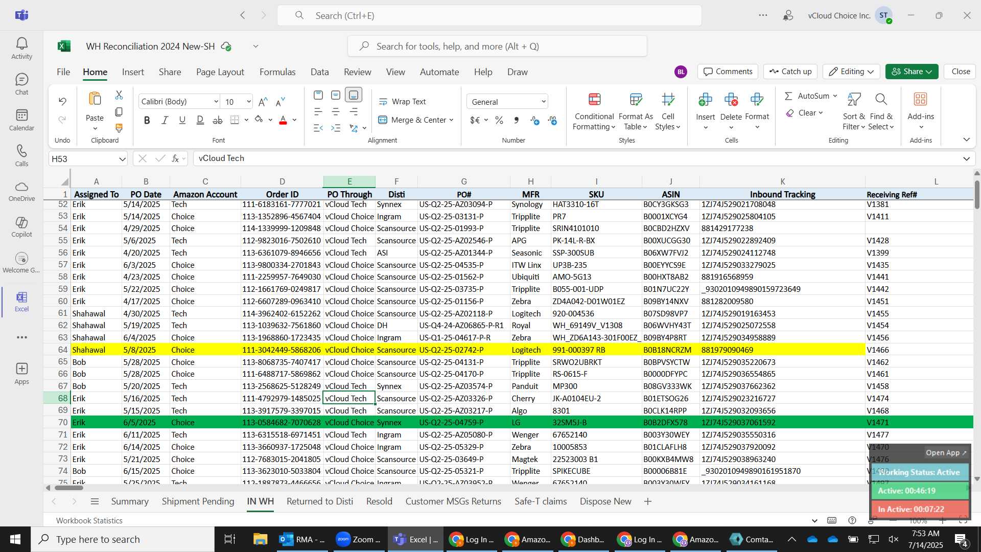Open the Fill Color dropdown arrow
Screen dimensions: 981x552
270,120
